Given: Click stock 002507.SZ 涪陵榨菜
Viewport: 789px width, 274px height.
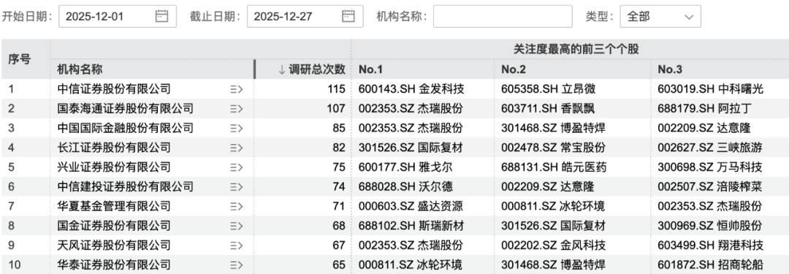Looking at the screenshot, I should (x=710, y=187).
